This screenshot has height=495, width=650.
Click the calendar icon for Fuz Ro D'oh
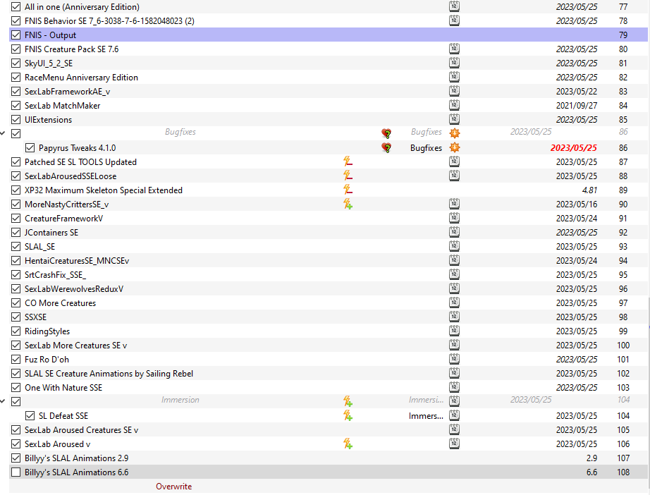tap(454, 359)
